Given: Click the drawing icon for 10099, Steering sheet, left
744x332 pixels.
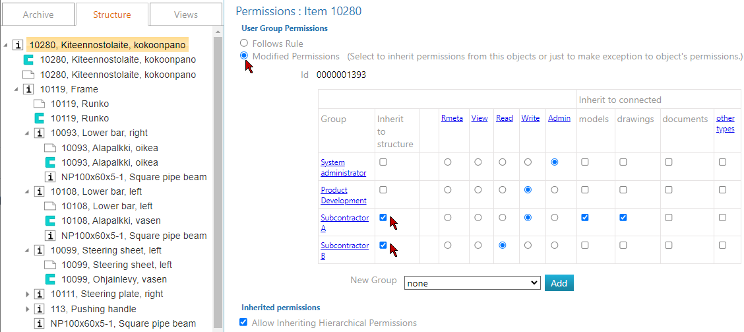Looking at the screenshot, I should point(50,265).
